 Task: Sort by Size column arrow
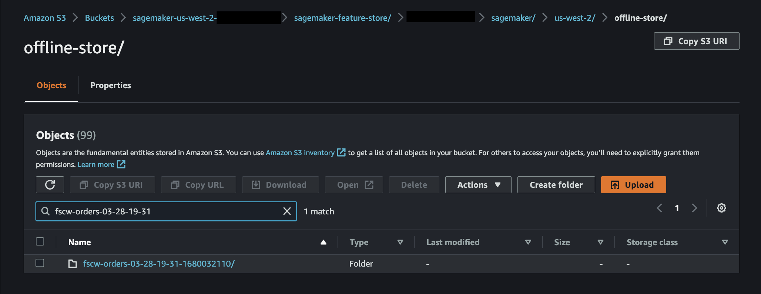(600, 242)
